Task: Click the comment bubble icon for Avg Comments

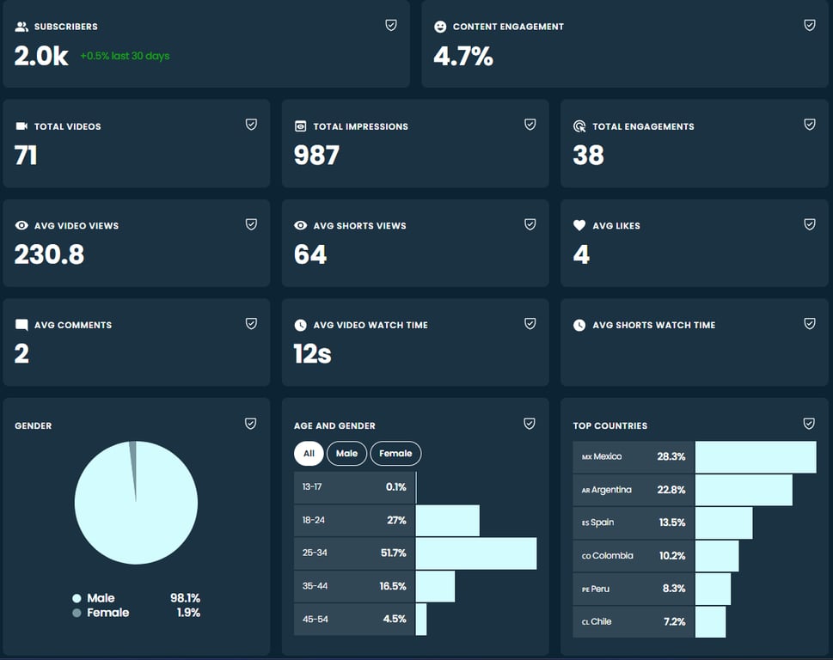Action: coord(21,325)
